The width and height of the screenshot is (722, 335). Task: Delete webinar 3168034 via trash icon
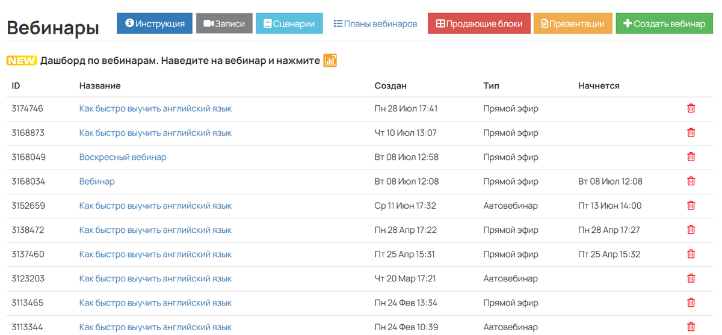(691, 181)
